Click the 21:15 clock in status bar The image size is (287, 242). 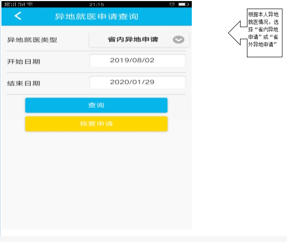pos(97,4)
